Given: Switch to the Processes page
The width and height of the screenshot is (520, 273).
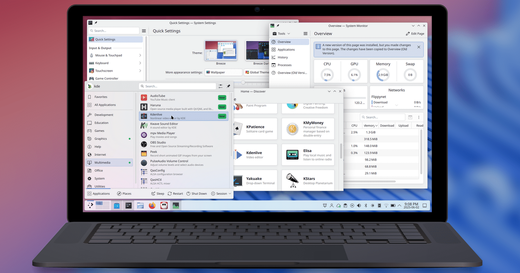Looking at the screenshot, I should pos(284,65).
